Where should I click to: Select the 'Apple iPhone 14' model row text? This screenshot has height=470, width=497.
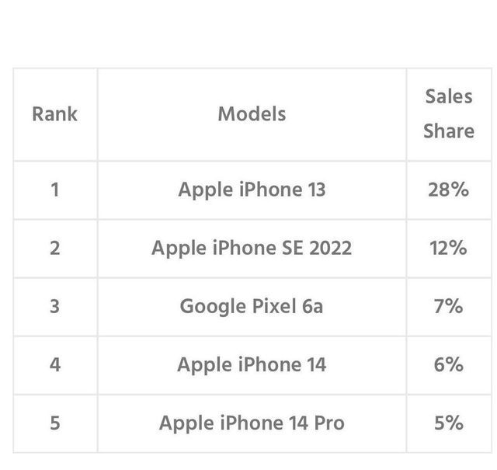[252, 364]
